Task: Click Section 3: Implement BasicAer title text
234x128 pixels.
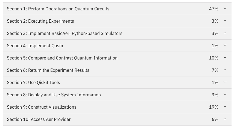Action: coord(65,33)
